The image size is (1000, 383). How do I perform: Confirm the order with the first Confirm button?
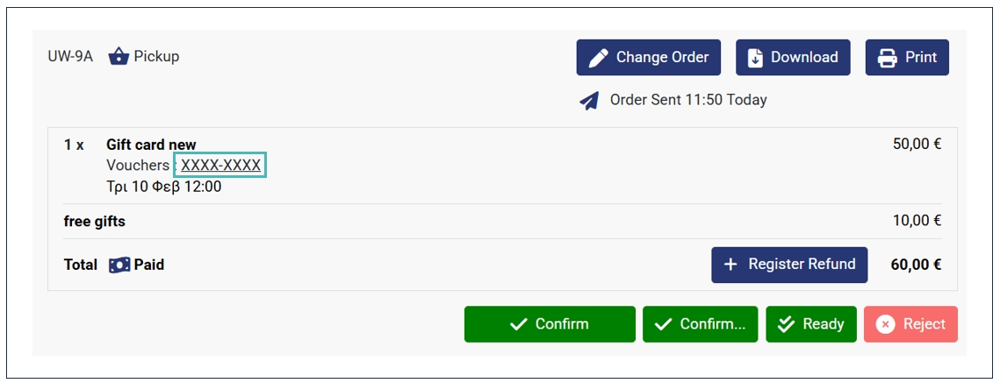pos(550,324)
